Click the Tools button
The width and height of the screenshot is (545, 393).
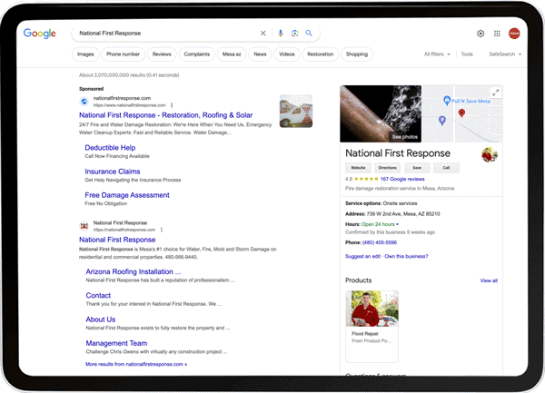(467, 54)
